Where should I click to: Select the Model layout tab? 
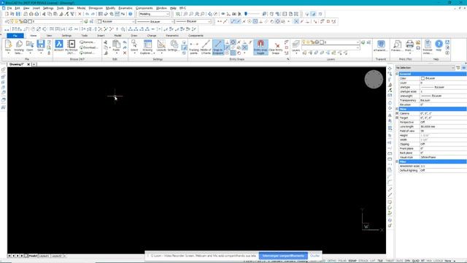pyautogui.click(x=33, y=256)
